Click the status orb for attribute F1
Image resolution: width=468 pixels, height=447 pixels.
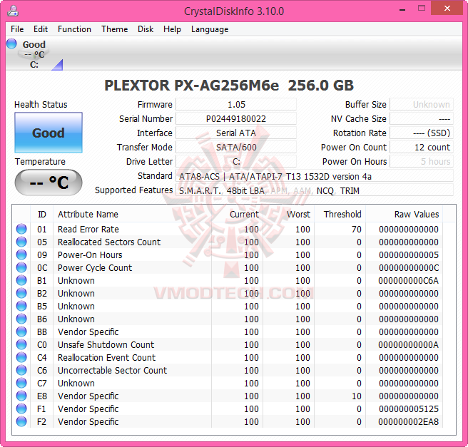point(21,409)
